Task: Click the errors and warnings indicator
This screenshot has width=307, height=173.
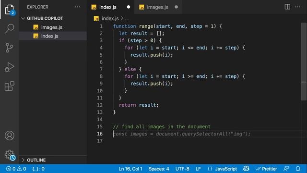Action: tap(16, 169)
